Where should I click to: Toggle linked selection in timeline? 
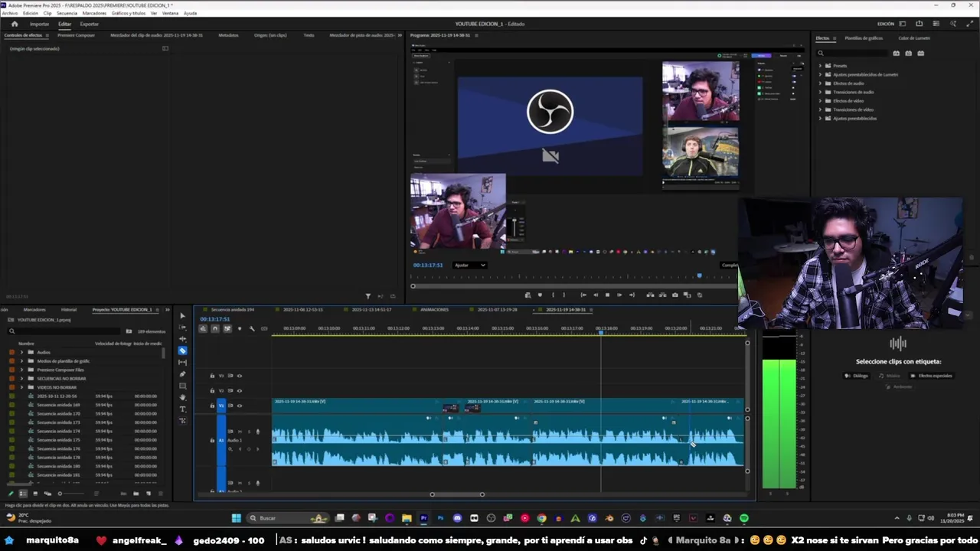pos(227,328)
